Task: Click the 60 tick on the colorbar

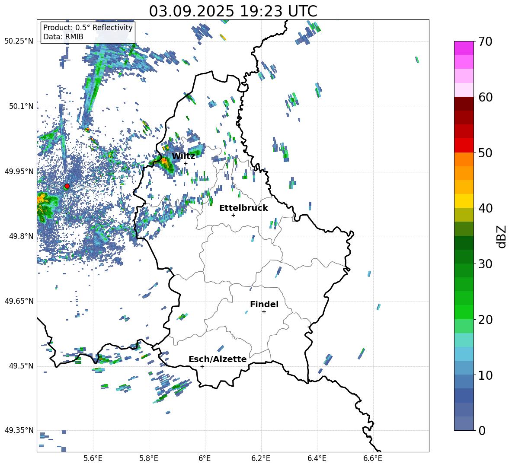Action: (x=485, y=97)
